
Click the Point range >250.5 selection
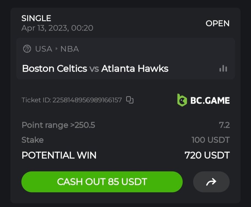click(58, 125)
